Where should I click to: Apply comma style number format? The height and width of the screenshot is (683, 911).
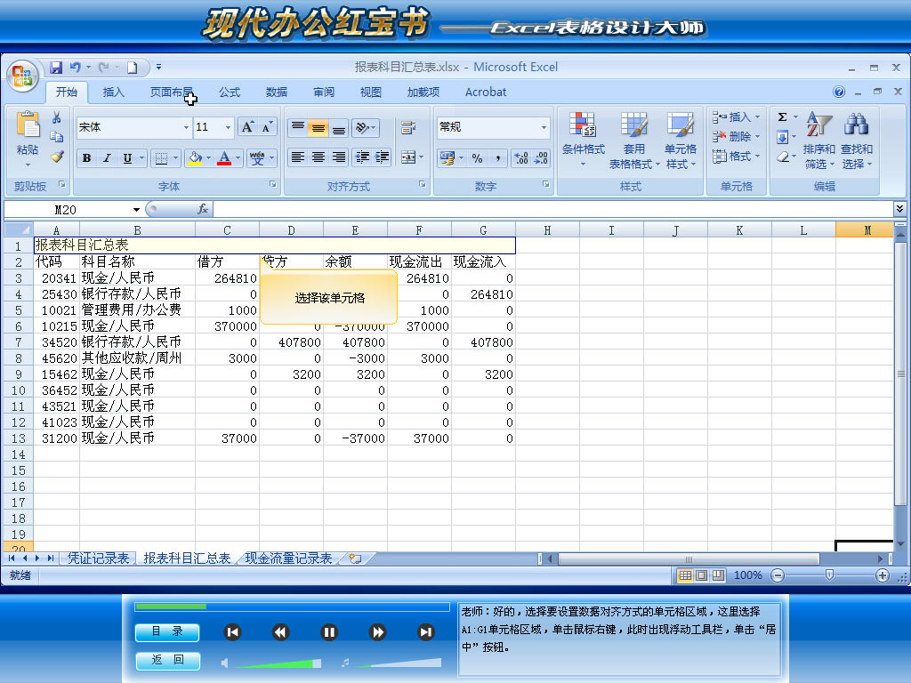[x=497, y=158]
